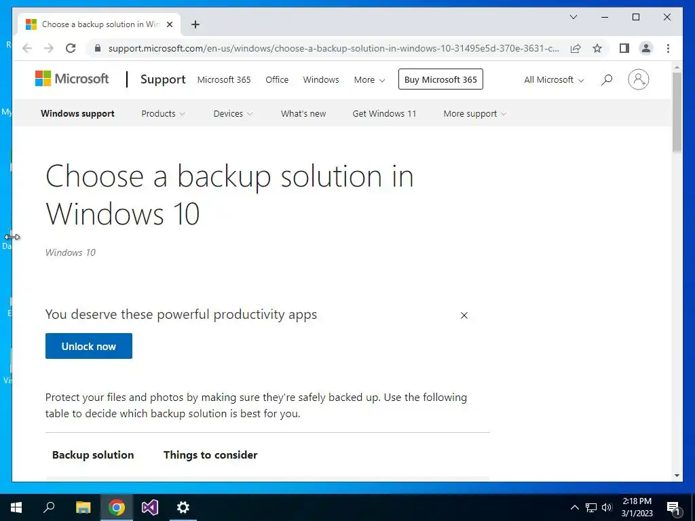Expand the All Microsoft dropdown
The width and height of the screenshot is (695, 521).
click(554, 80)
